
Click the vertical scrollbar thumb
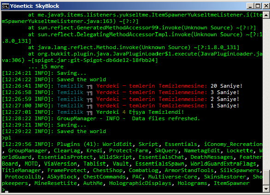coord(266,178)
